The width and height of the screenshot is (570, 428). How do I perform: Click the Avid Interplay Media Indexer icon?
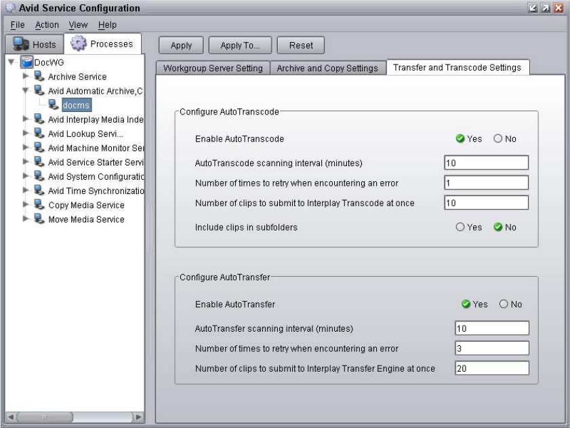pyautogui.click(x=39, y=119)
